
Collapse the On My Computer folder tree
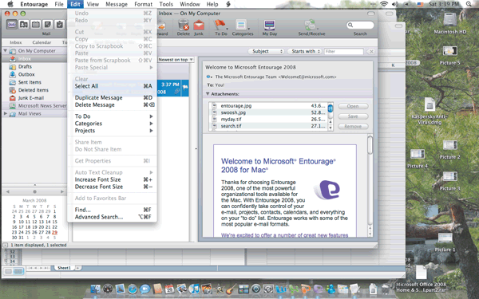[6, 51]
